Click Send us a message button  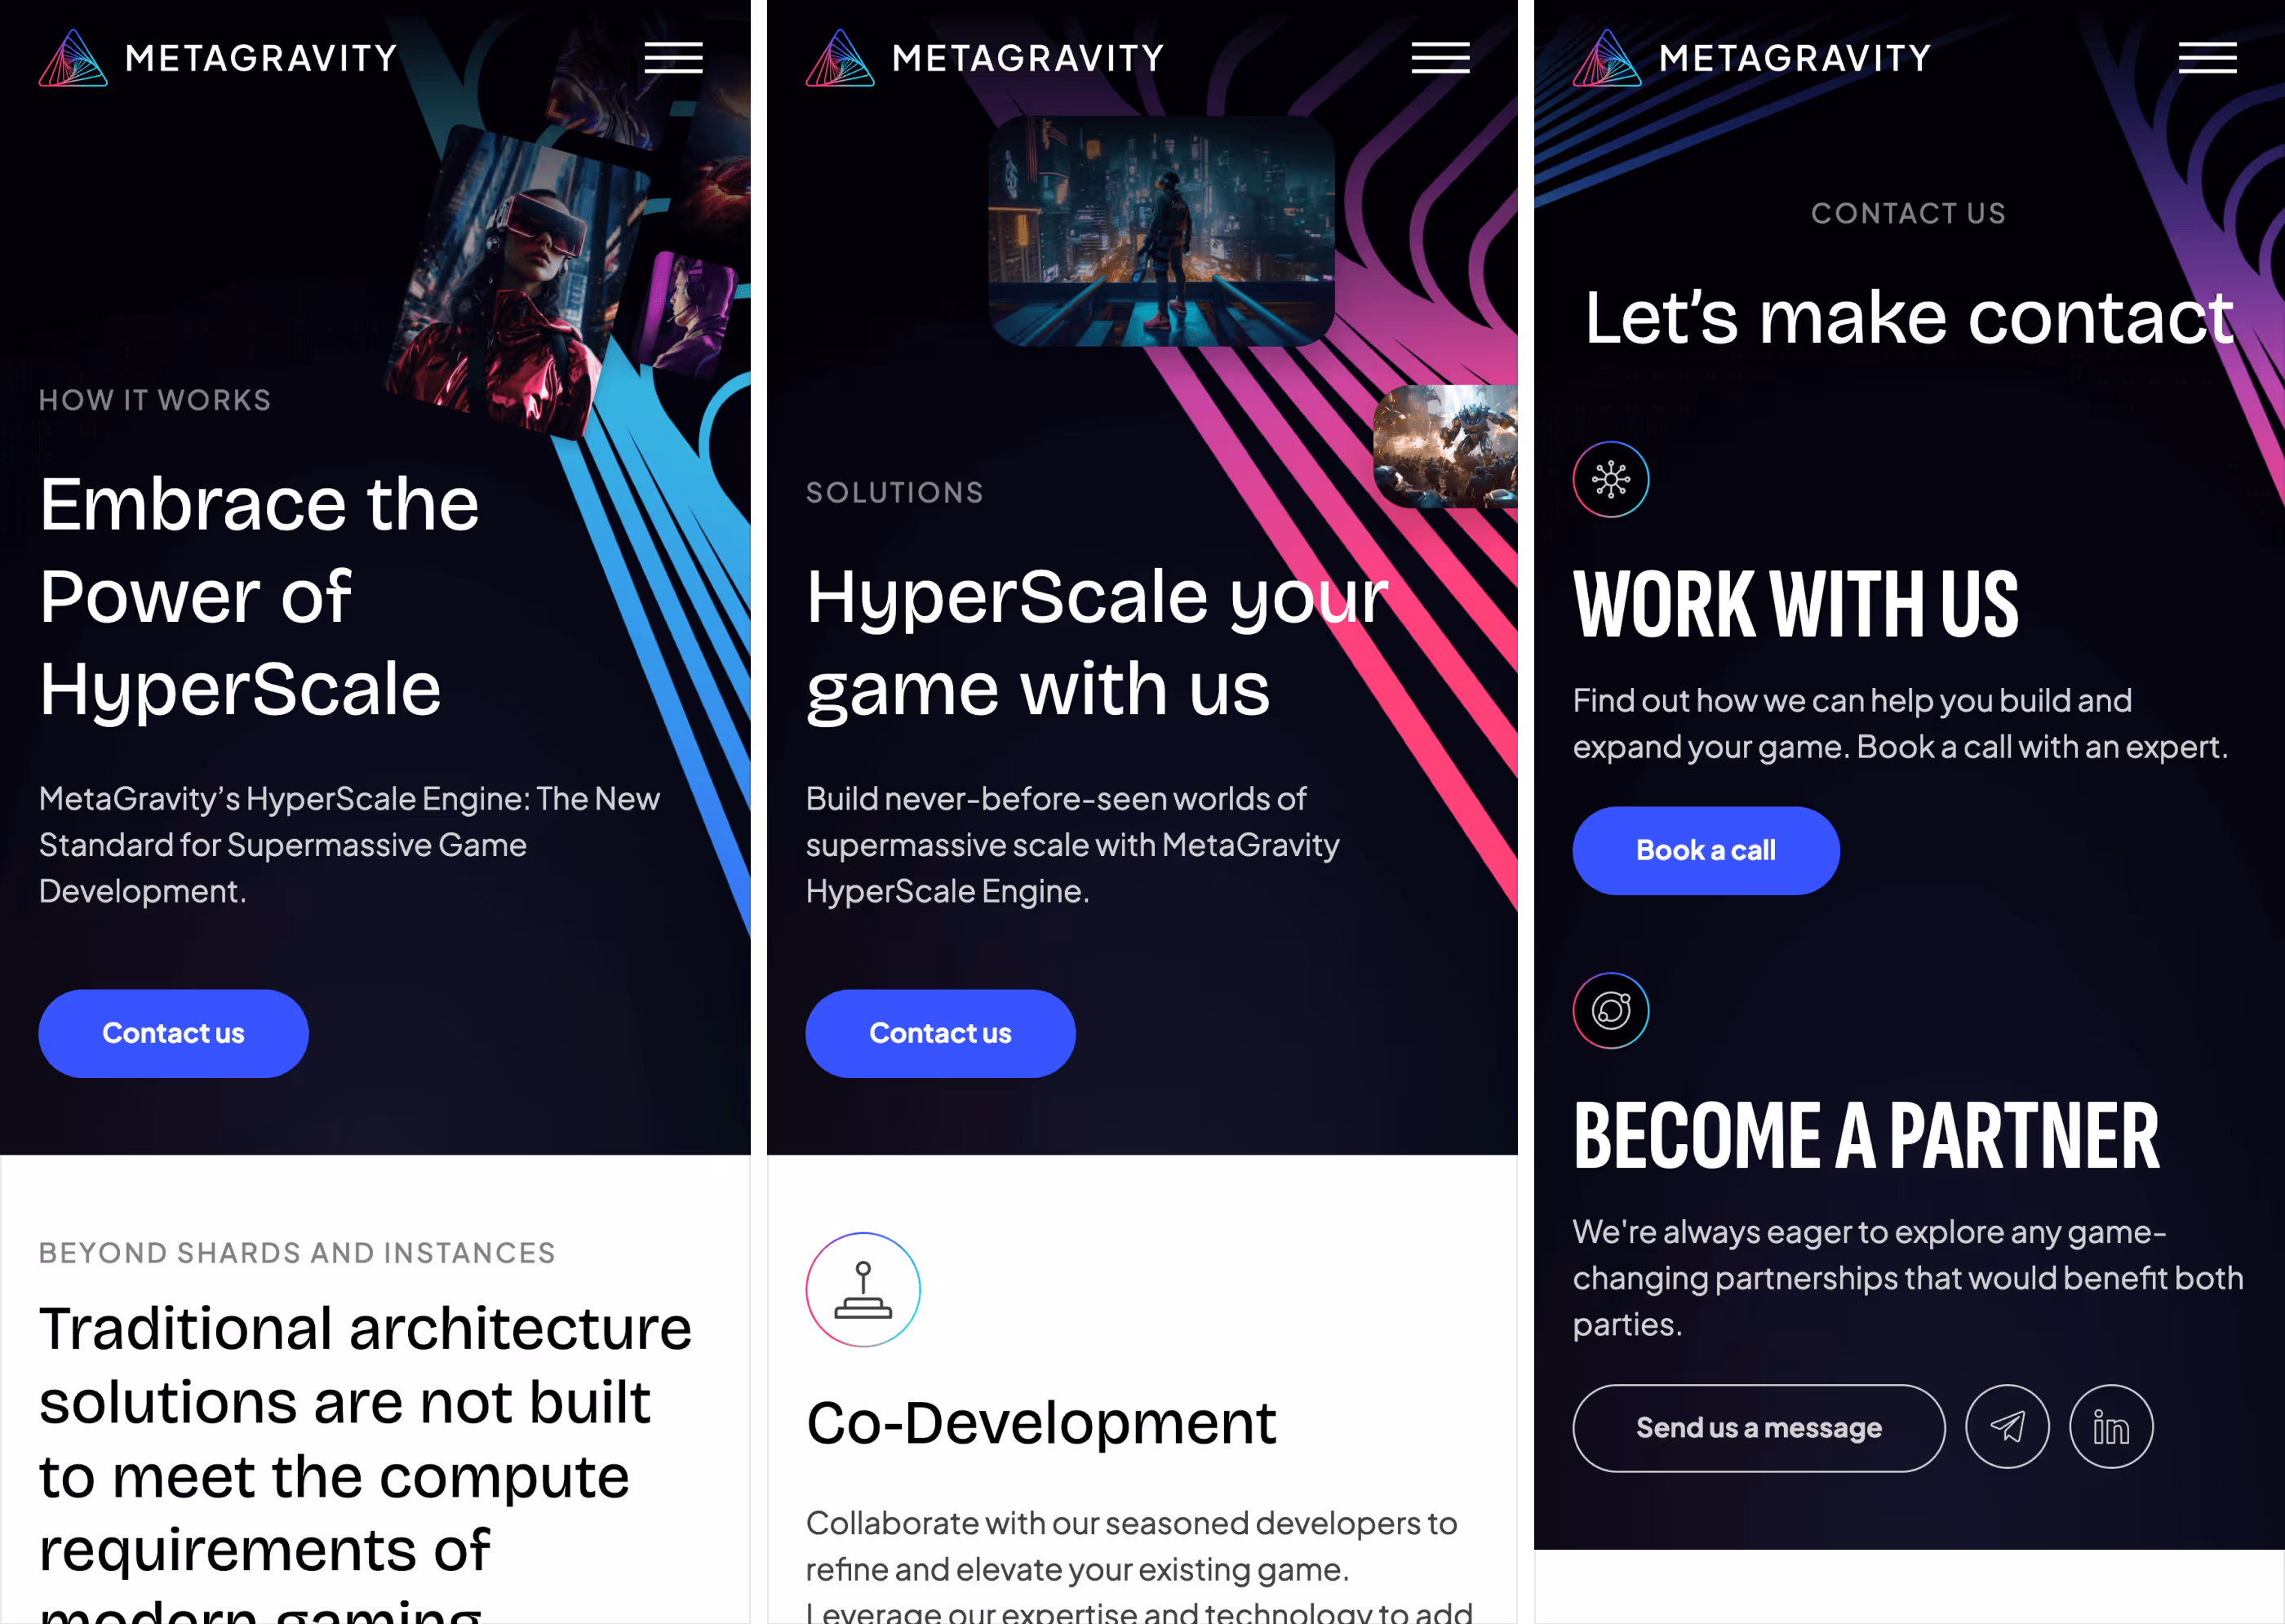click(x=1759, y=1427)
